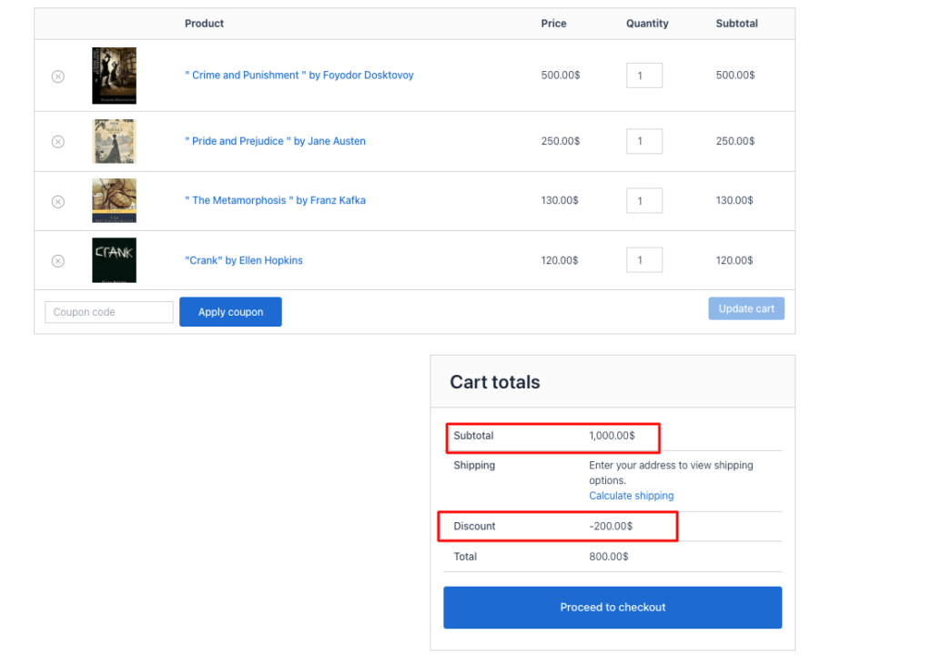Click quantity field for Crank
The height and width of the screenshot is (655, 932).
pyautogui.click(x=643, y=260)
